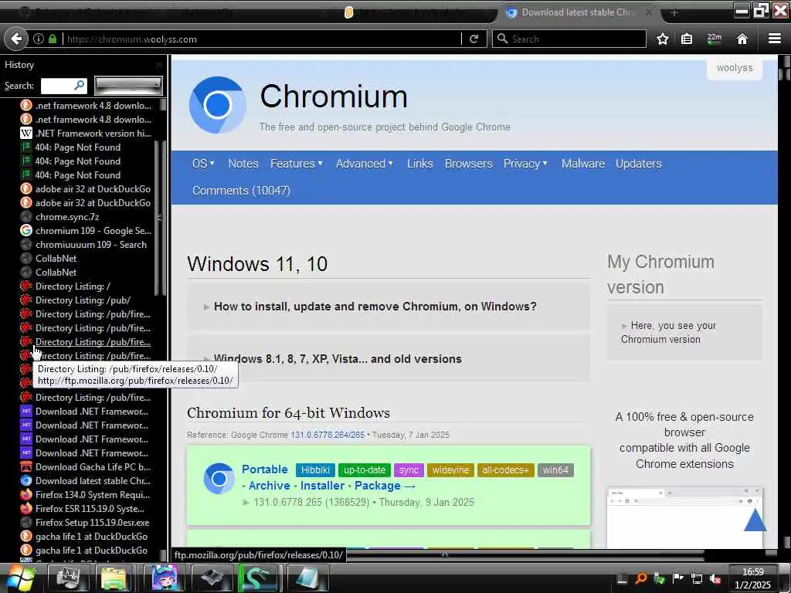Expand How to install, update and remove Chromium

389,307
